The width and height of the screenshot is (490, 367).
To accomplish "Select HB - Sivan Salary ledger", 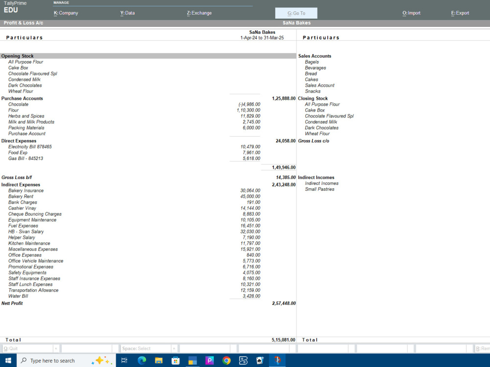I will coord(26,231).
